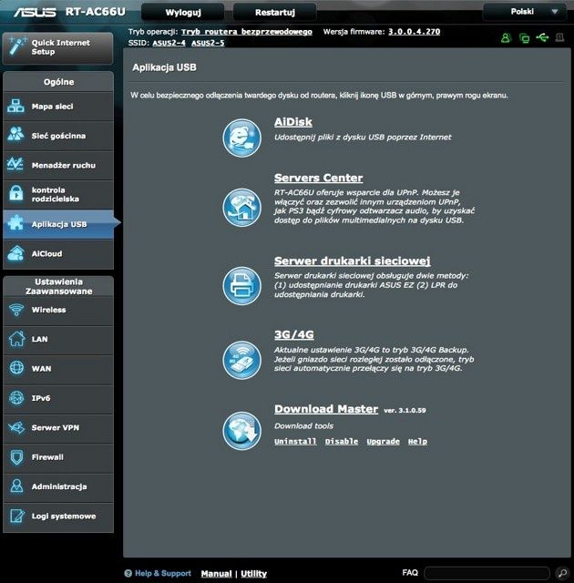The image size is (574, 583).
Task: Click the user status icon in header
Action: [506, 37]
